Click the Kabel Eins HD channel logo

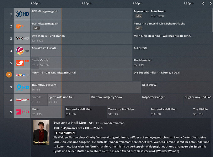(x=22, y=63)
